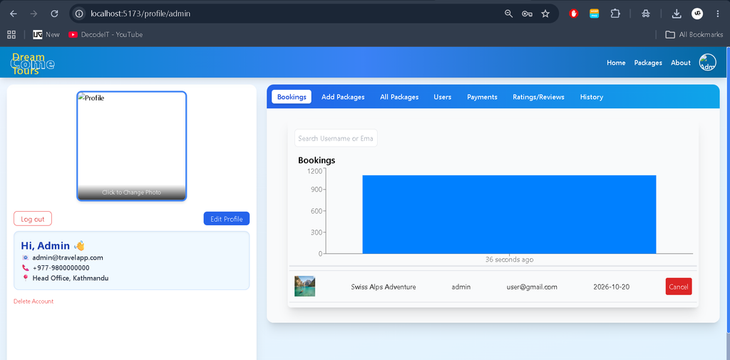Open browser Downloads icon
730x360 pixels.
coord(677,14)
